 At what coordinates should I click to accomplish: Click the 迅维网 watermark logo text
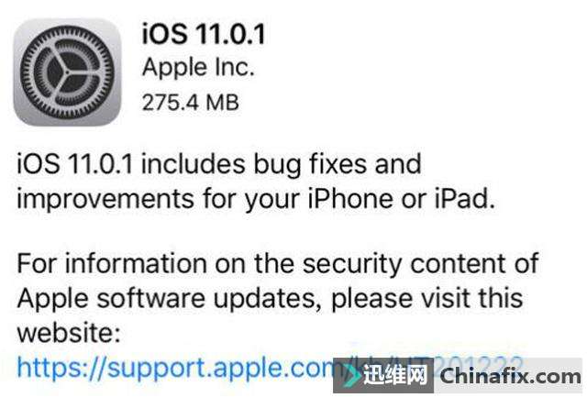click(394, 376)
